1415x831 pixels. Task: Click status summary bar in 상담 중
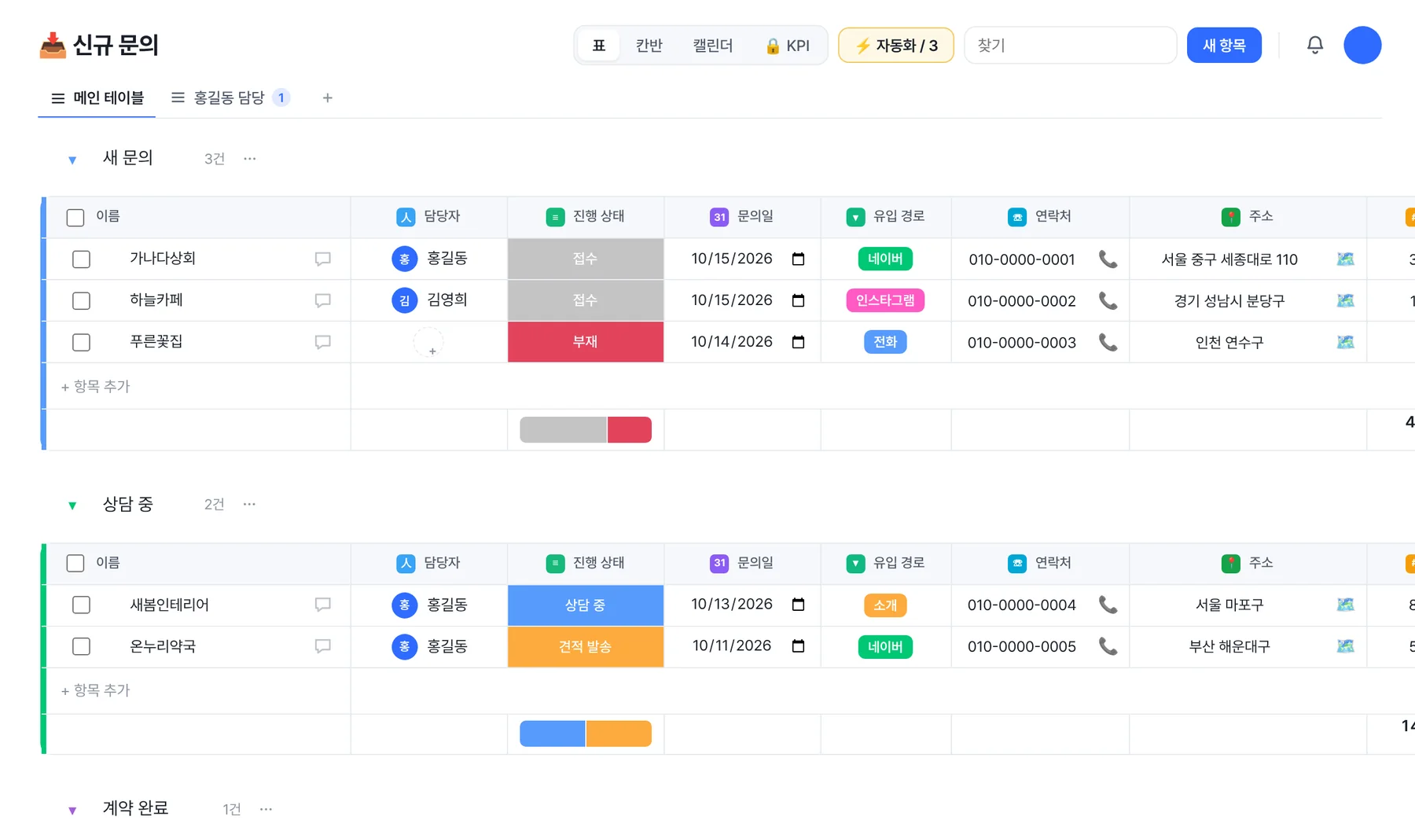tap(586, 734)
